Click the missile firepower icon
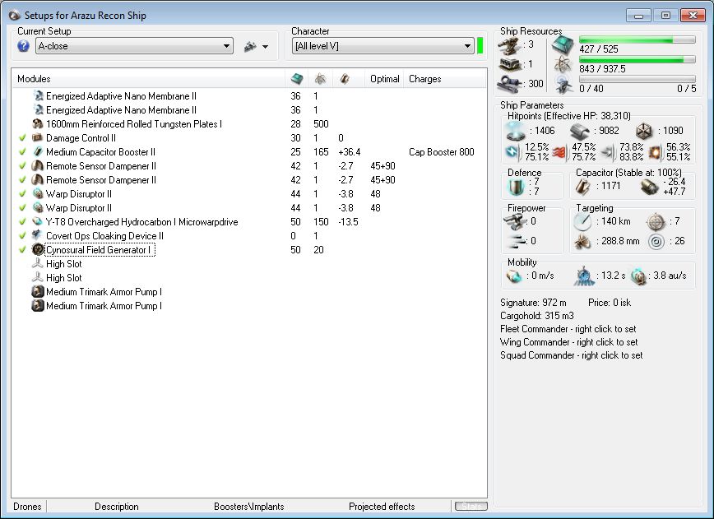Screen dimensions: 714x519 [x=516, y=241]
